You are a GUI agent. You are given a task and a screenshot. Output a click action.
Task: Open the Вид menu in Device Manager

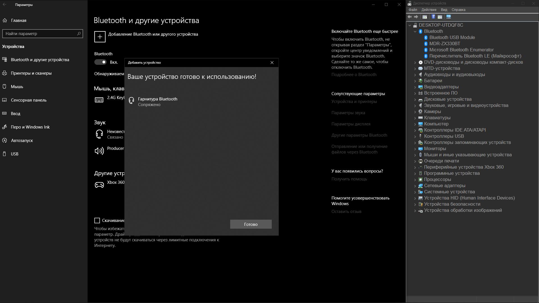point(444,10)
